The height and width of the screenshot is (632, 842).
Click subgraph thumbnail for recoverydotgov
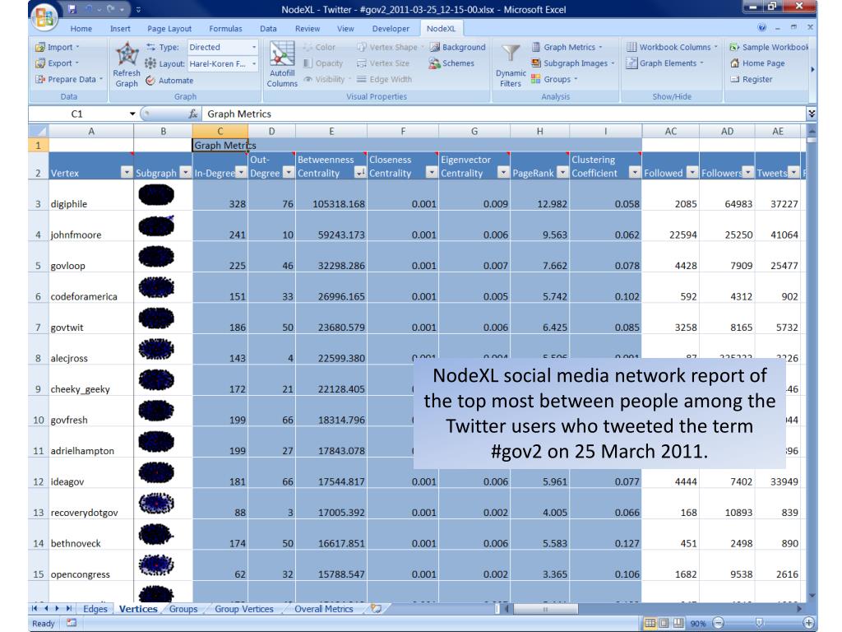point(156,504)
